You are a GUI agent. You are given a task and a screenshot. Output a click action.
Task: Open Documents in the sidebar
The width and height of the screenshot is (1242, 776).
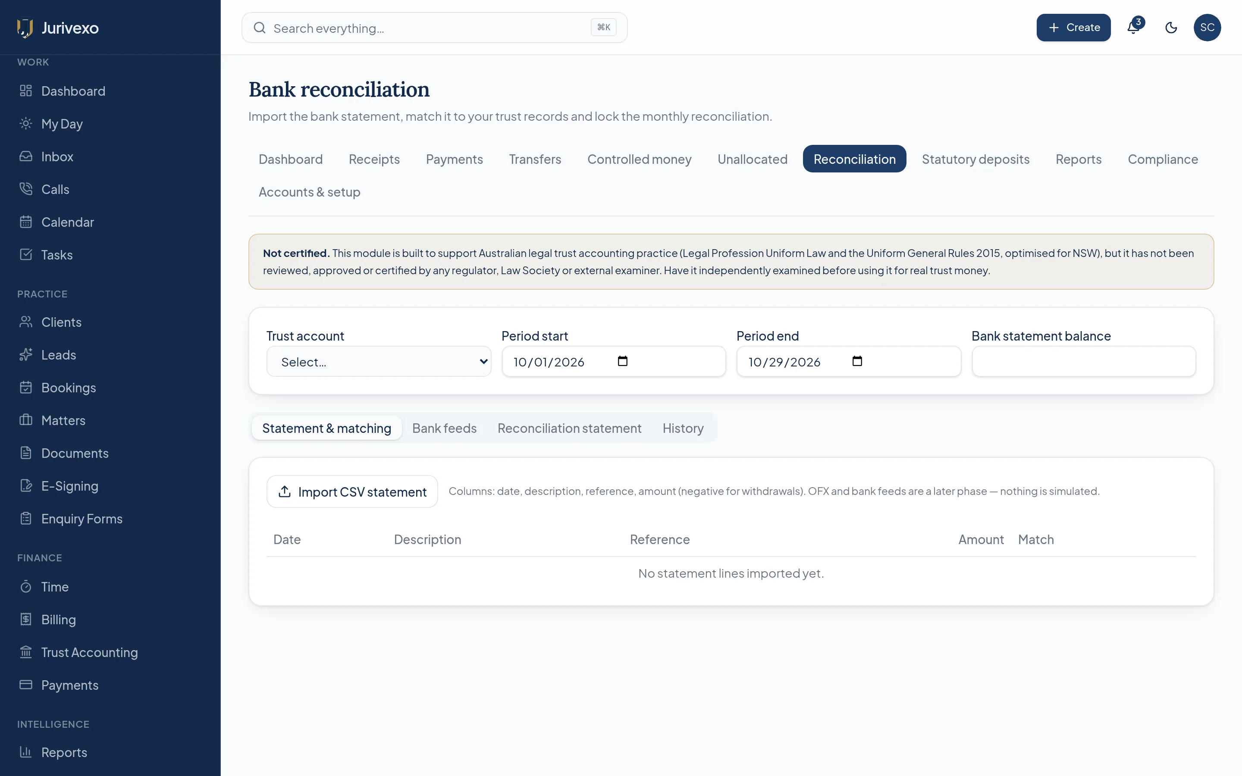[x=110, y=454]
